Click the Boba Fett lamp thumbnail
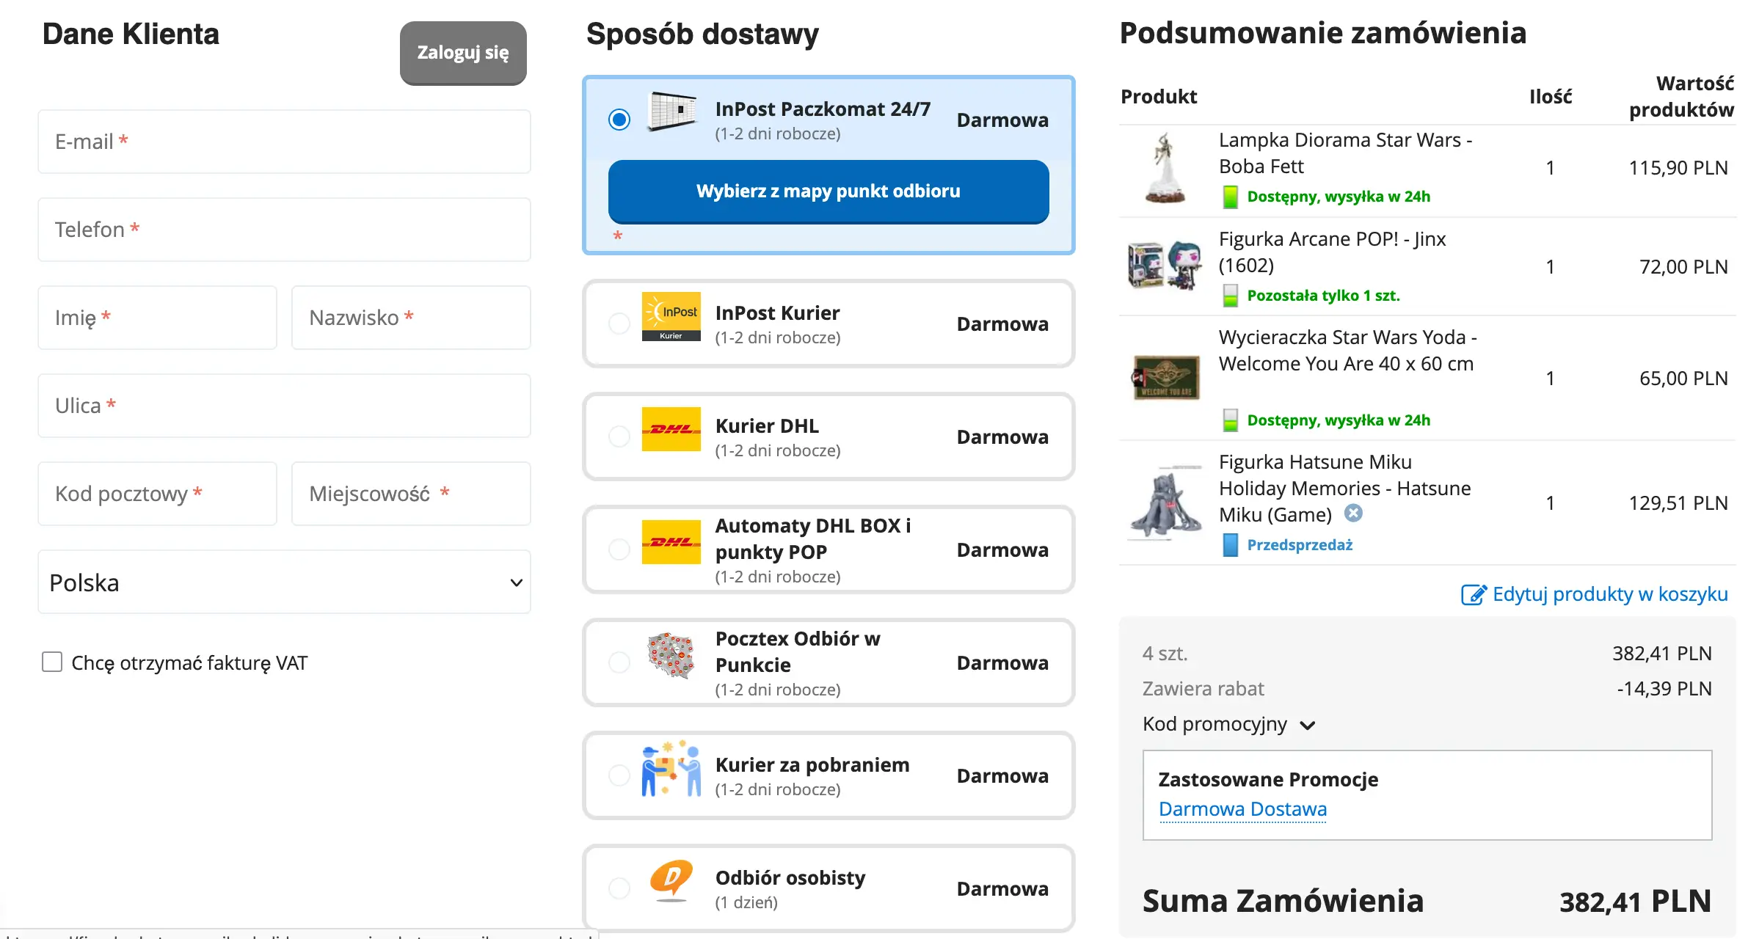The width and height of the screenshot is (1748, 939). [1164, 169]
